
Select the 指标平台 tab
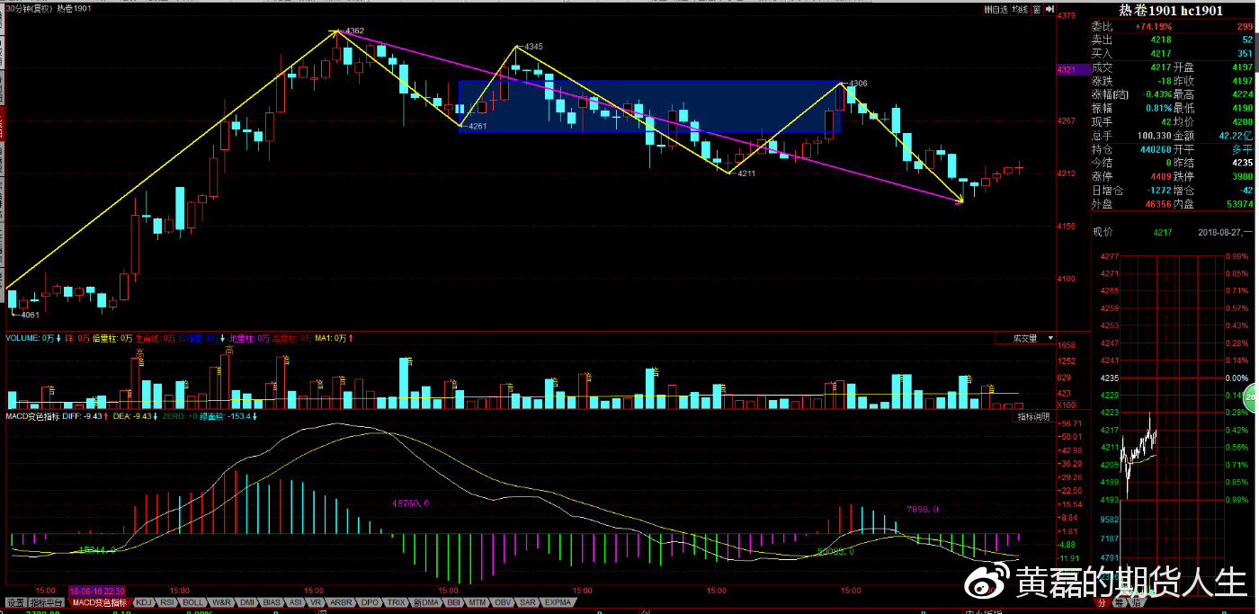46,602
